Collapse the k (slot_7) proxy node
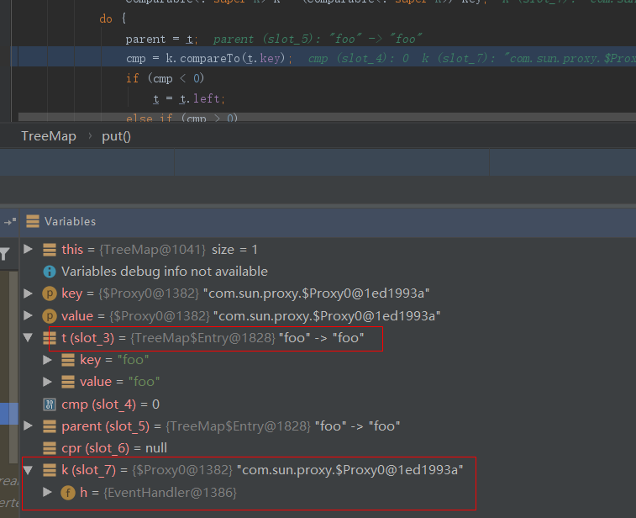 pyautogui.click(x=29, y=470)
